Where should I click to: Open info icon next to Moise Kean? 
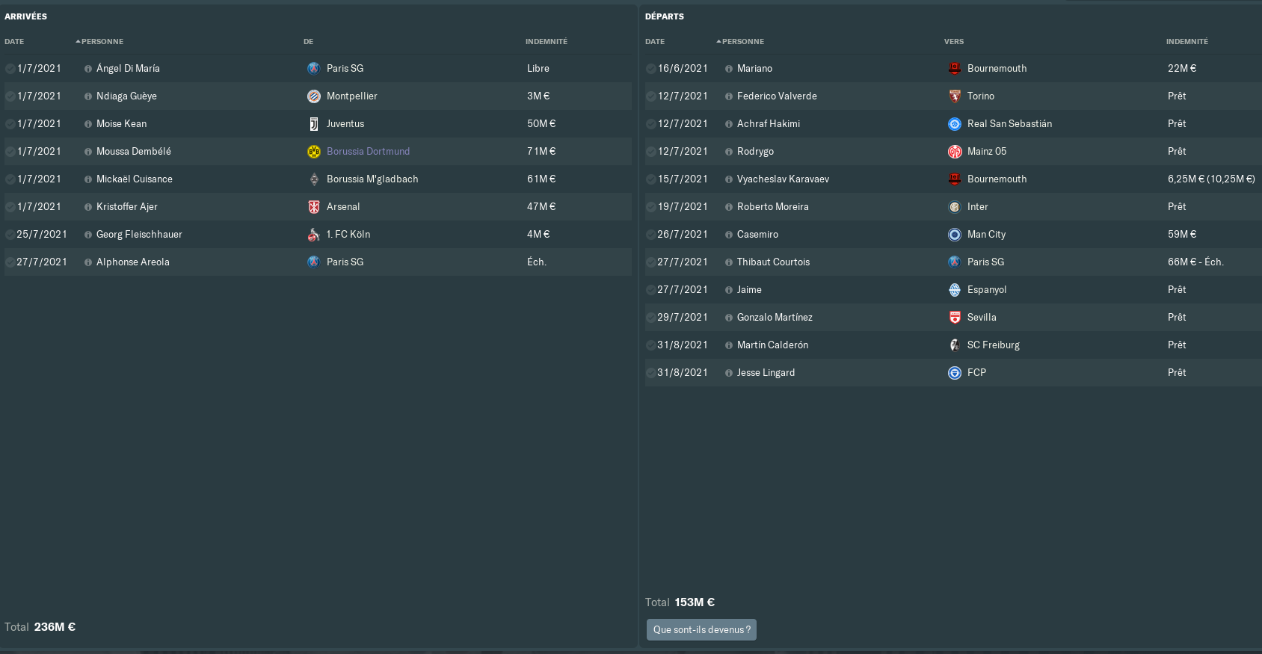[x=88, y=124]
